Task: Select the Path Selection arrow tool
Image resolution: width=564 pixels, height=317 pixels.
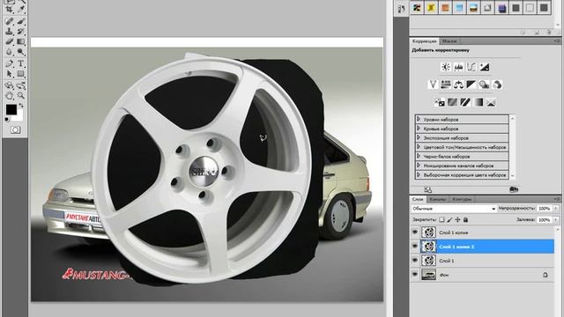Action: click(10, 74)
